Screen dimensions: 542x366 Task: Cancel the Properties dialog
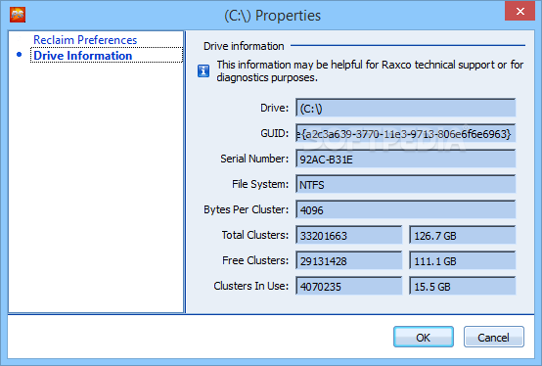pos(494,337)
